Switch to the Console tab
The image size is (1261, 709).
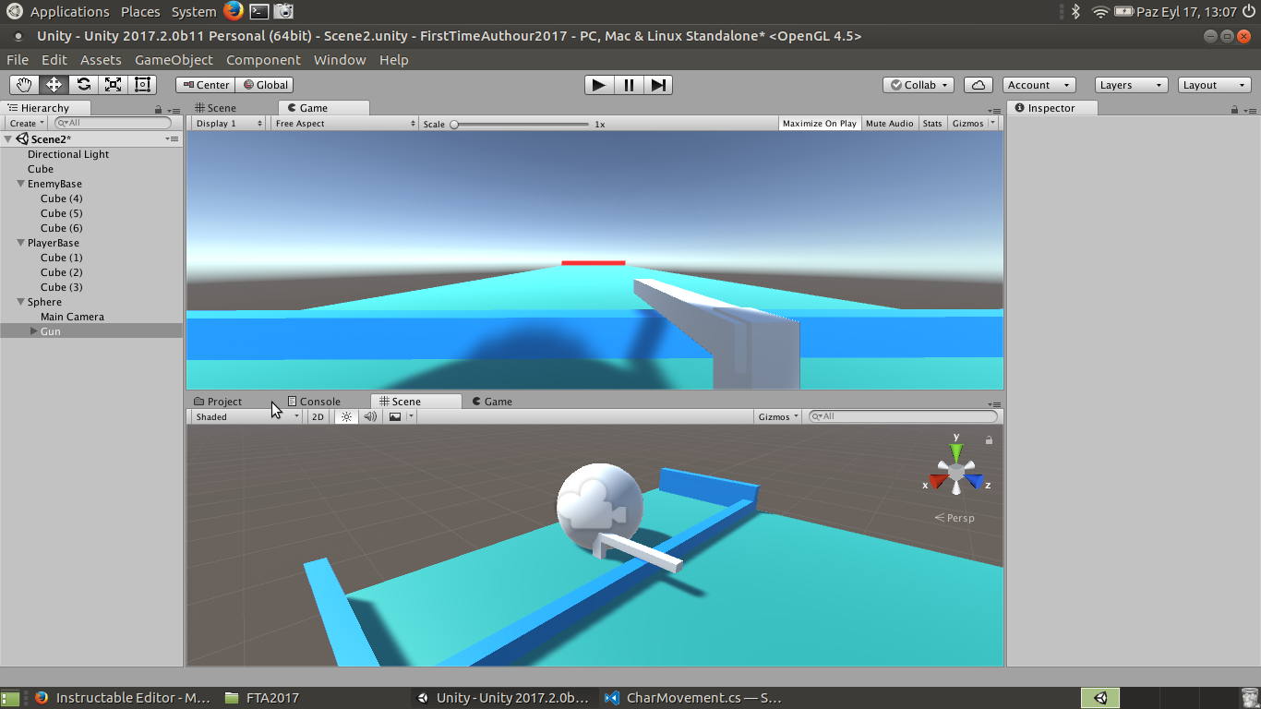[x=314, y=402]
